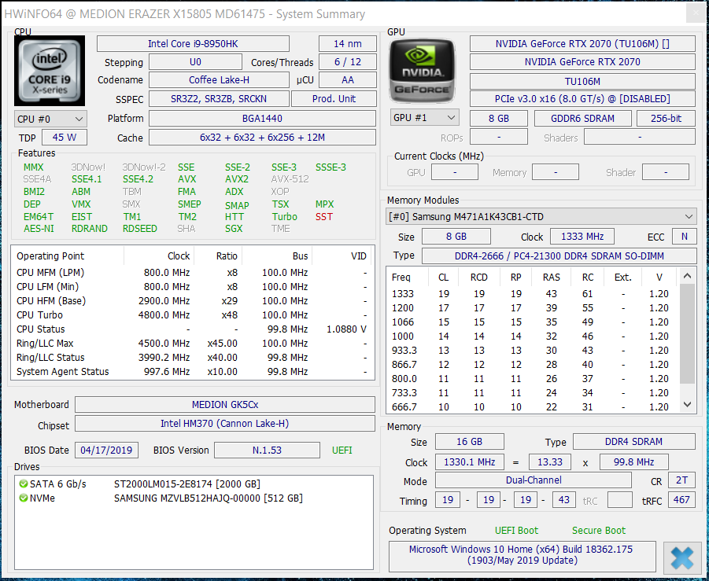
Task: Click the green check icon beside SATA 6 Gb/s
Action: (x=24, y=484)
